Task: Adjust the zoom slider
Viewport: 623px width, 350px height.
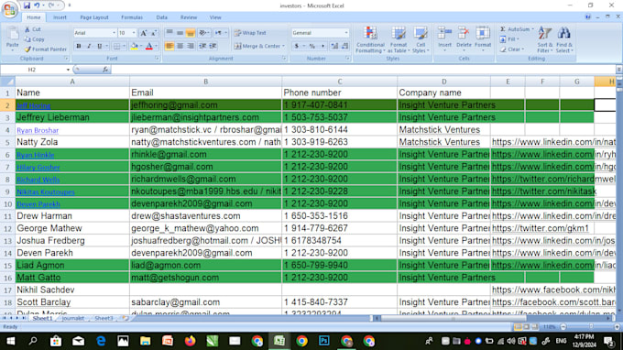Action: pos(590,327)
